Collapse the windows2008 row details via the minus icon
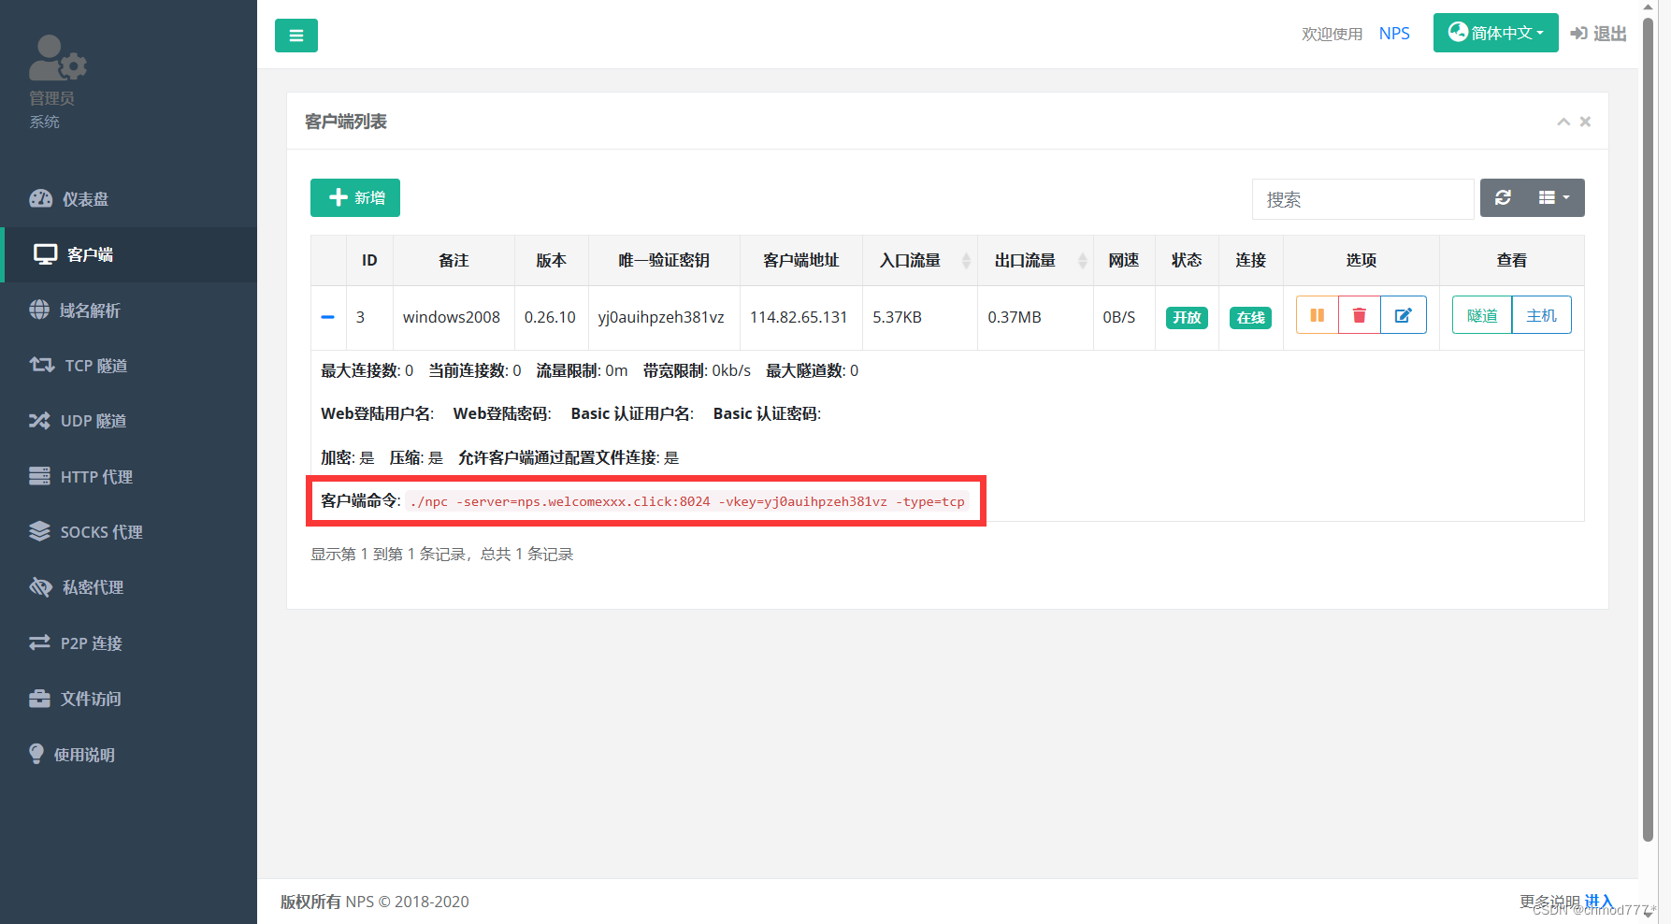 point(327,317)
